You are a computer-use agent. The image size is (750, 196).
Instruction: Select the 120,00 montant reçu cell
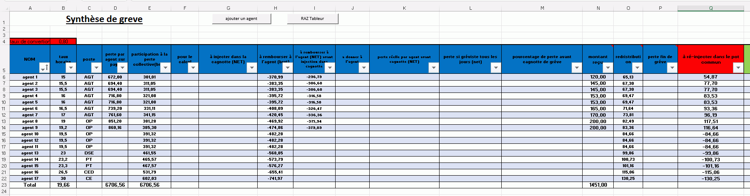click(x=598, y=77)
